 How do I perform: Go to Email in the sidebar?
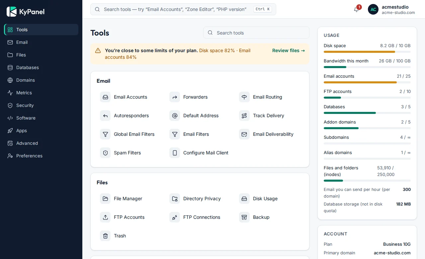point(41,42)
